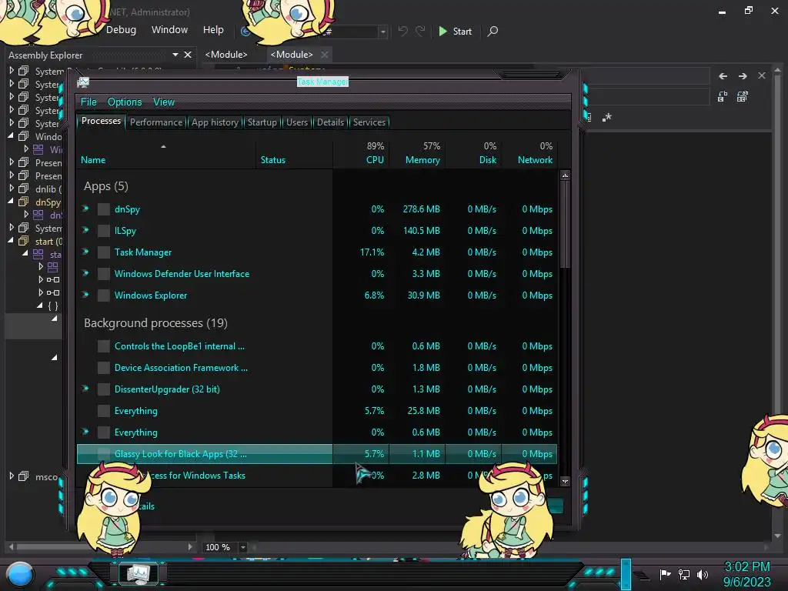788x591 pixels.
Task: Open Task Manager View menu
Action: point(164,102)
